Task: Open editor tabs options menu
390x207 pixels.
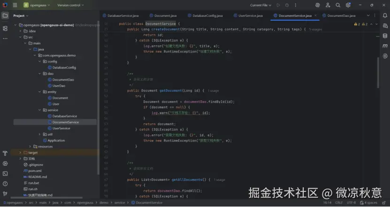Action: coord(375,15)
